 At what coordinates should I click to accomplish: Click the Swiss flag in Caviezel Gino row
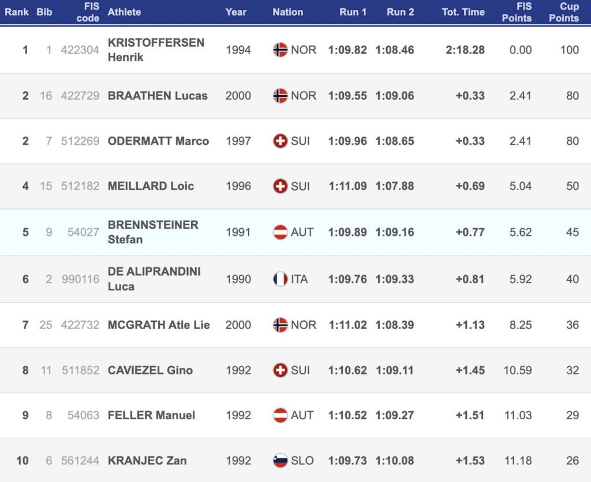pos(280,370)
